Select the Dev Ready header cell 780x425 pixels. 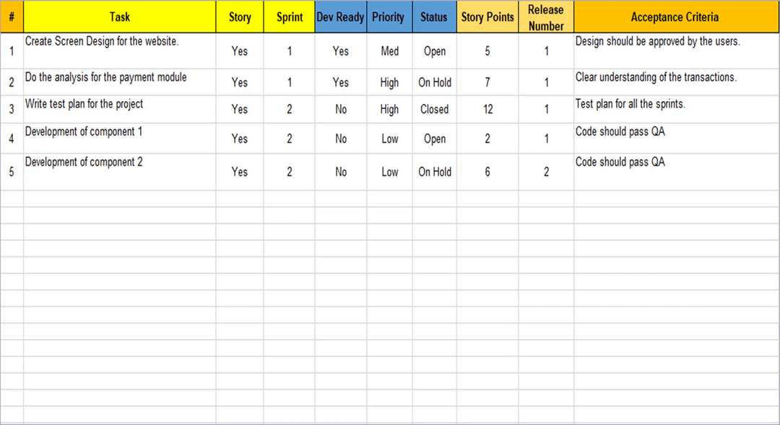340,17
